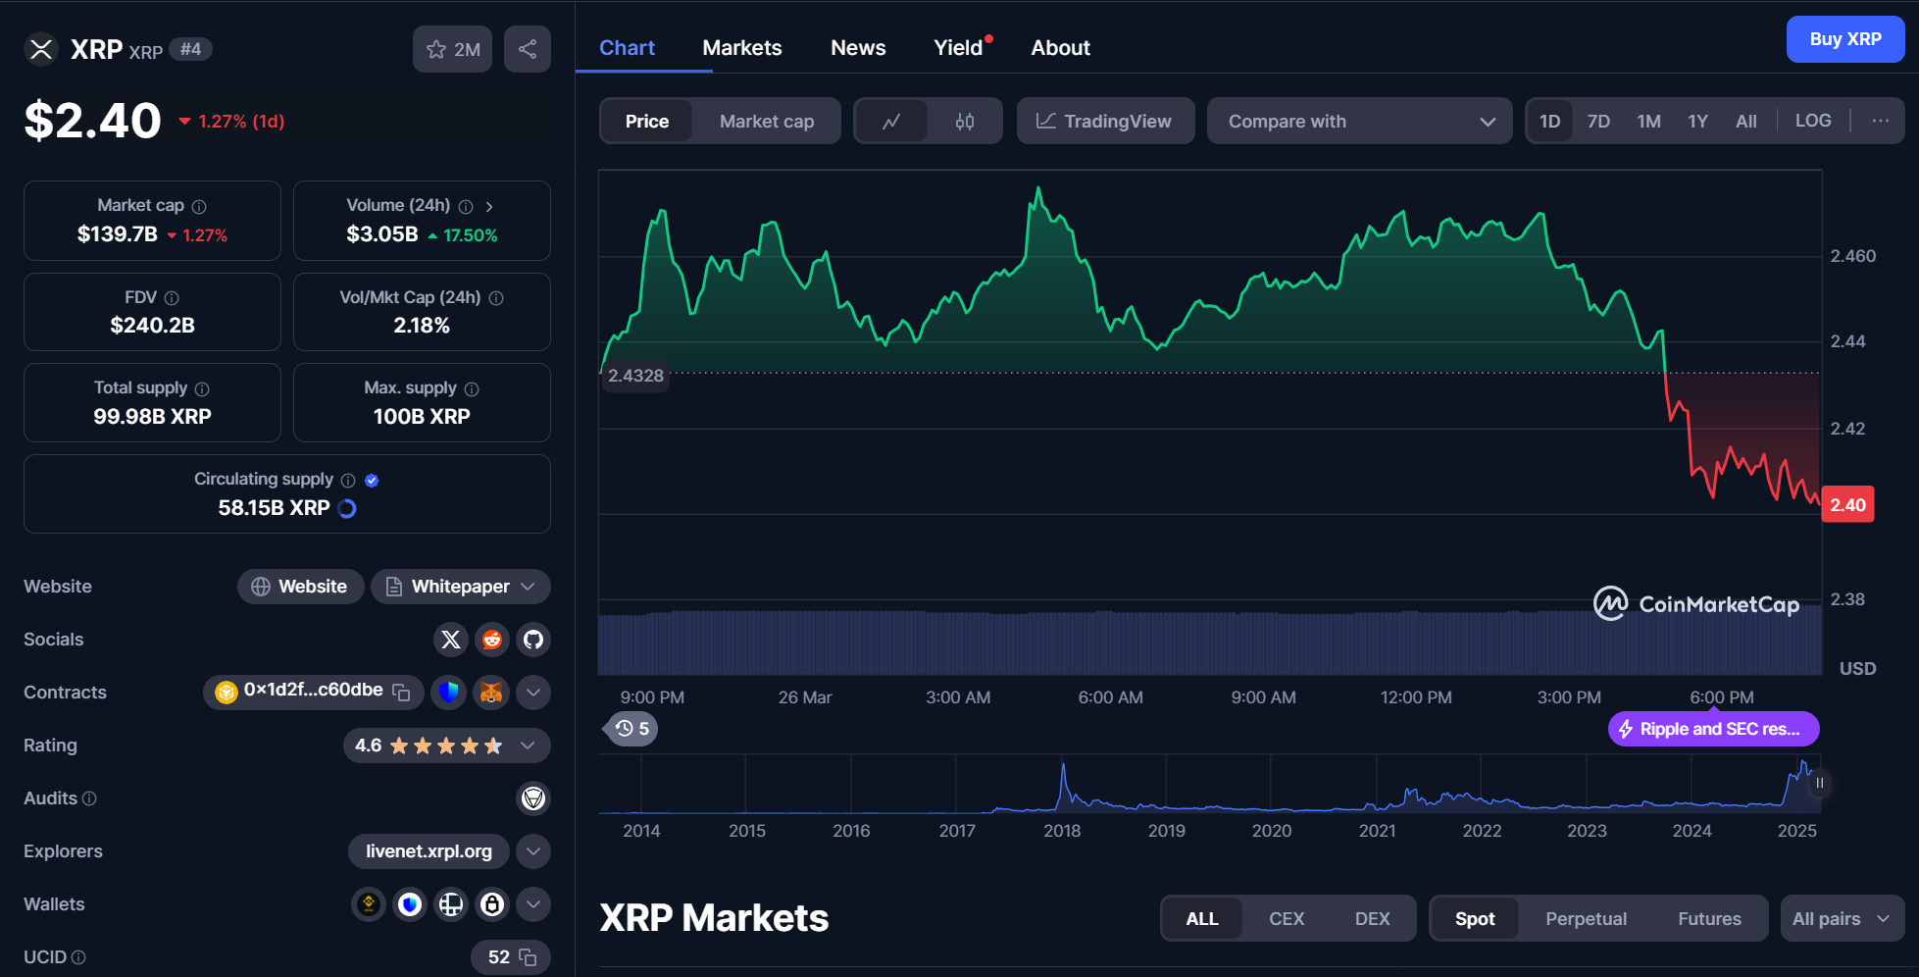Enable logarithmic scale with LOG button
Viewport: 1919px width, 977px height.
click(1812, 120)
